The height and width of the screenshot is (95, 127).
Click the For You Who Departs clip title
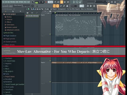tap(69, 15)
